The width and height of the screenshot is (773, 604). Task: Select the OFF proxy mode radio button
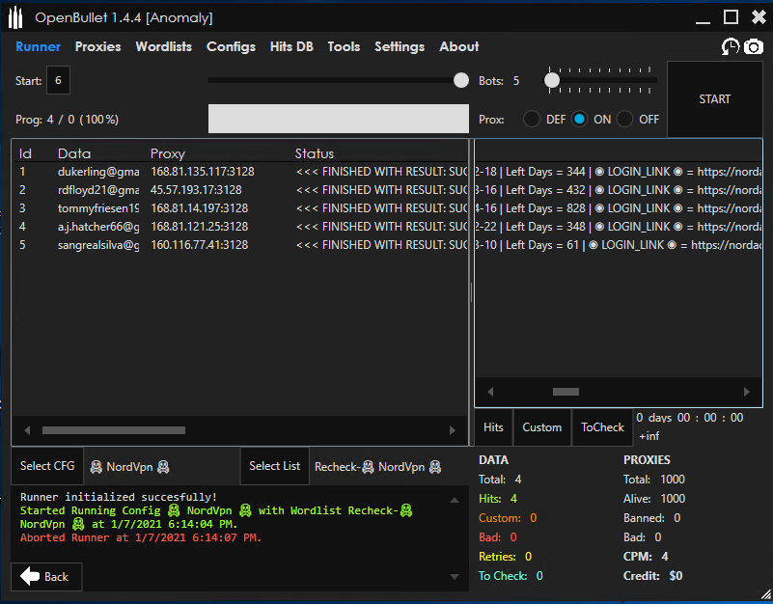click(x=624, y=119)
